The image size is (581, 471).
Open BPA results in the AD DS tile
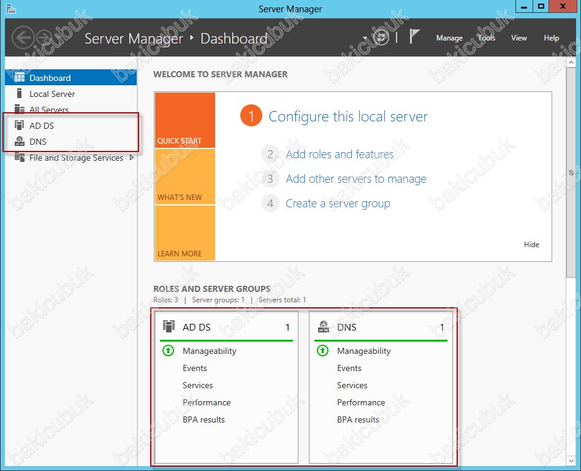click(x=203, y=419)
